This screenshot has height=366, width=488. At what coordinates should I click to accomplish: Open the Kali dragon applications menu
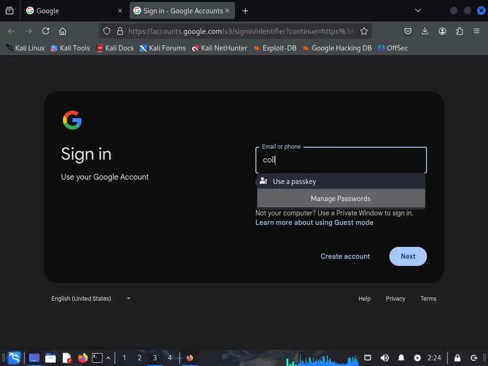pyautogui.click(x=14, y=358)
